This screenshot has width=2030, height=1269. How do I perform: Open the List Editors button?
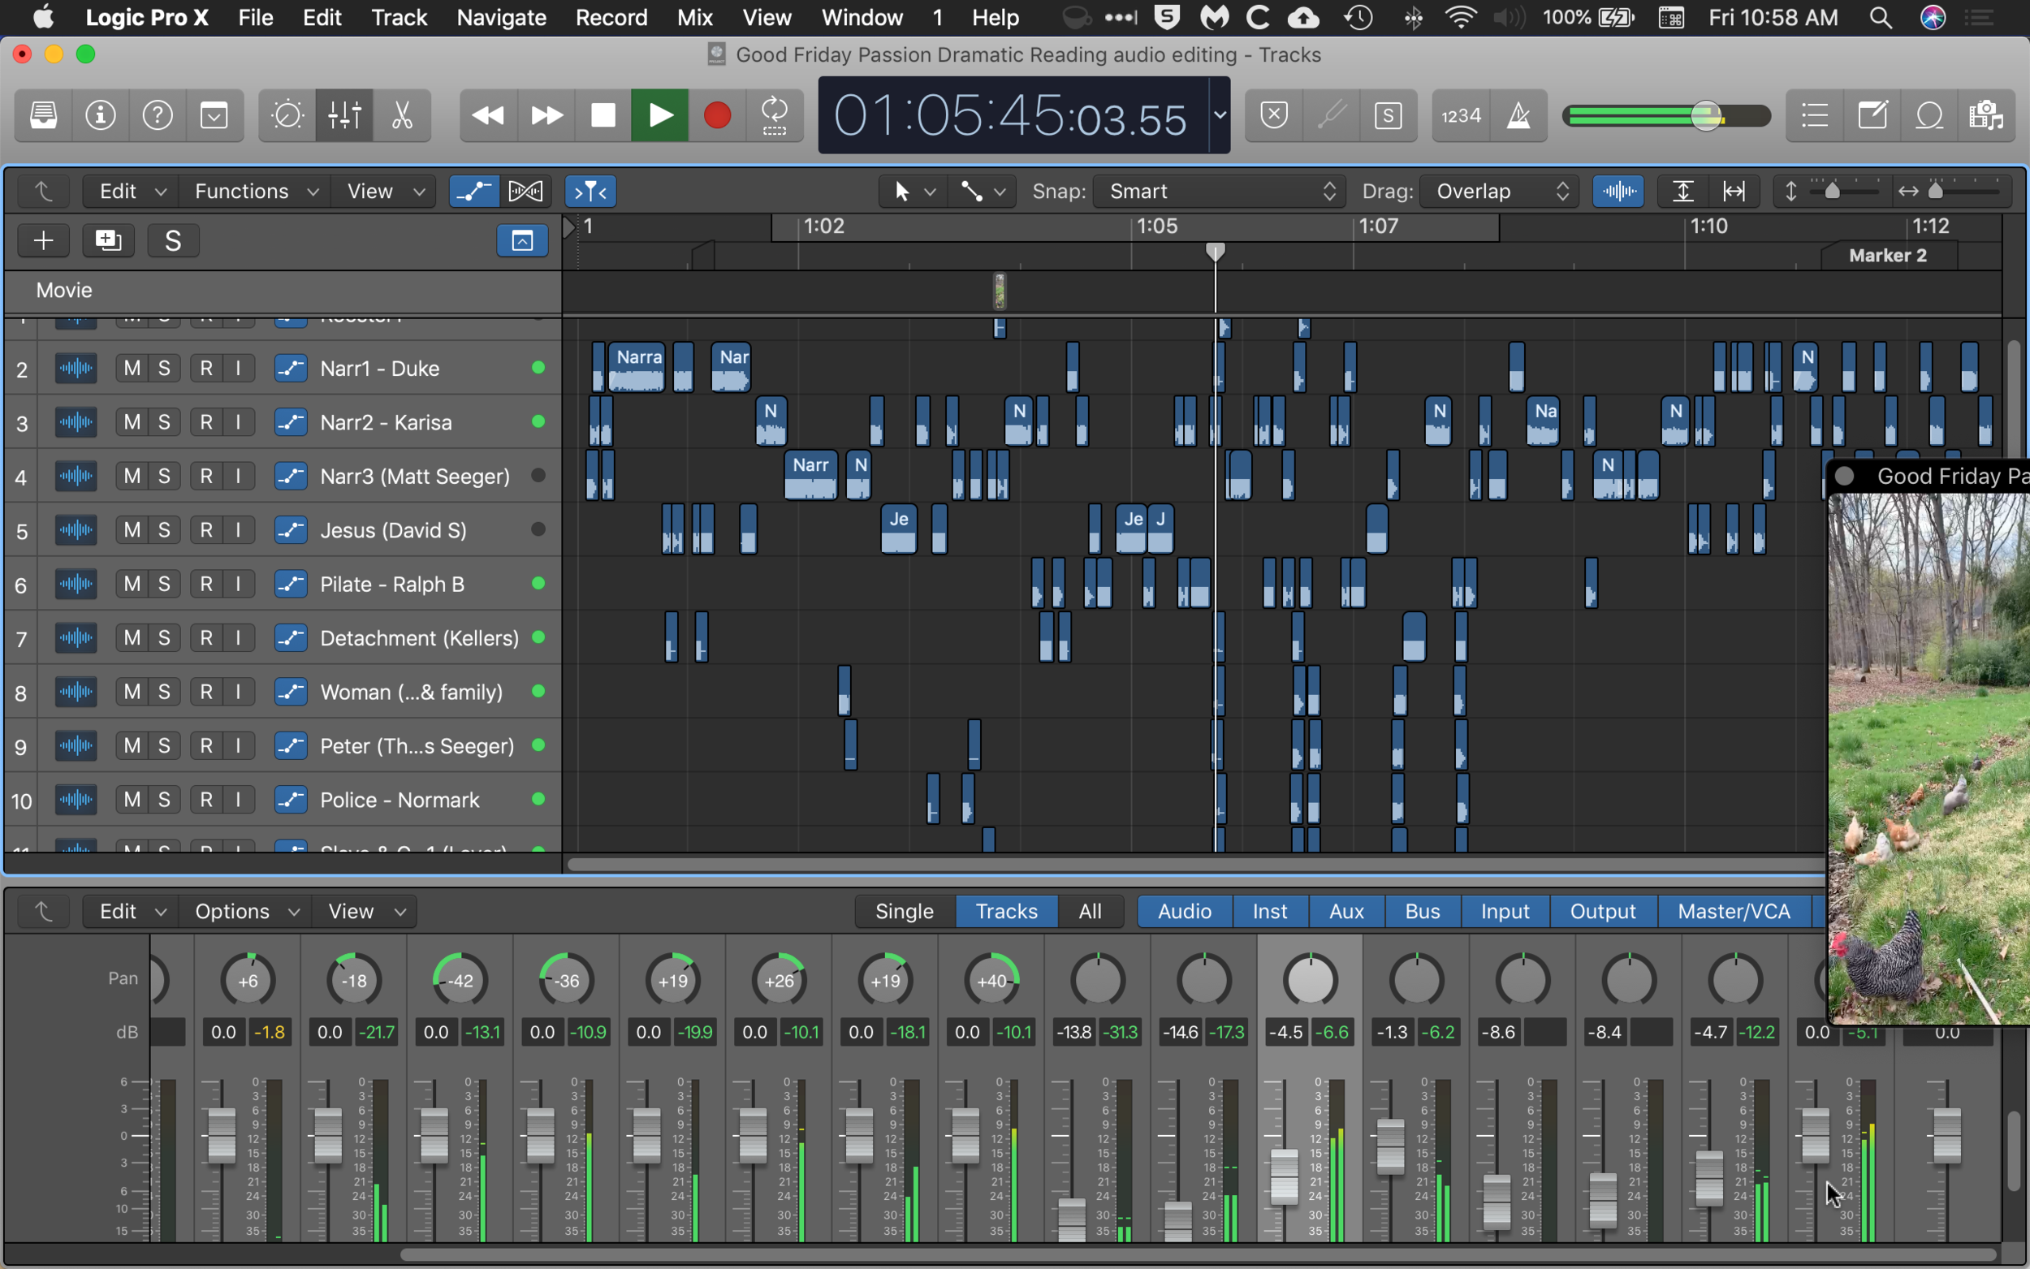pyautogui.click(x=1814, y=115)
